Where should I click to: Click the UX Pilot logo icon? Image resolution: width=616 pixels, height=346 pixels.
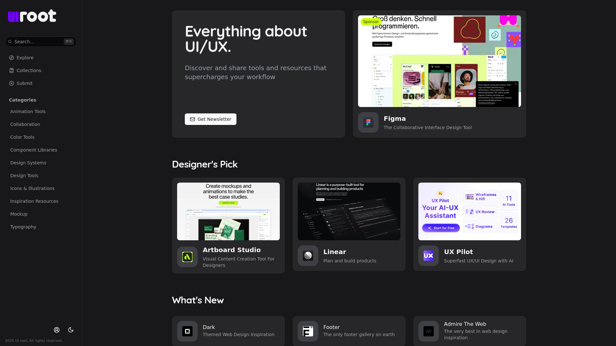pyautogui.click(x=428, y=256)
